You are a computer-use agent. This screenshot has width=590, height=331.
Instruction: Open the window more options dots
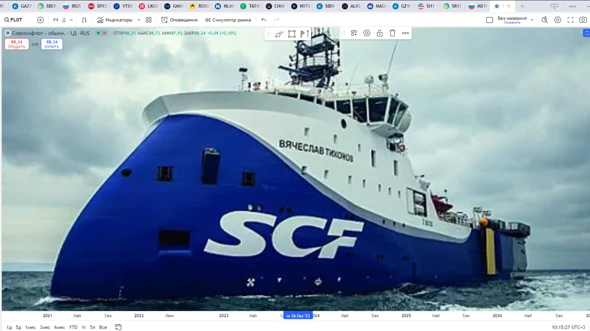pos(572,6)
